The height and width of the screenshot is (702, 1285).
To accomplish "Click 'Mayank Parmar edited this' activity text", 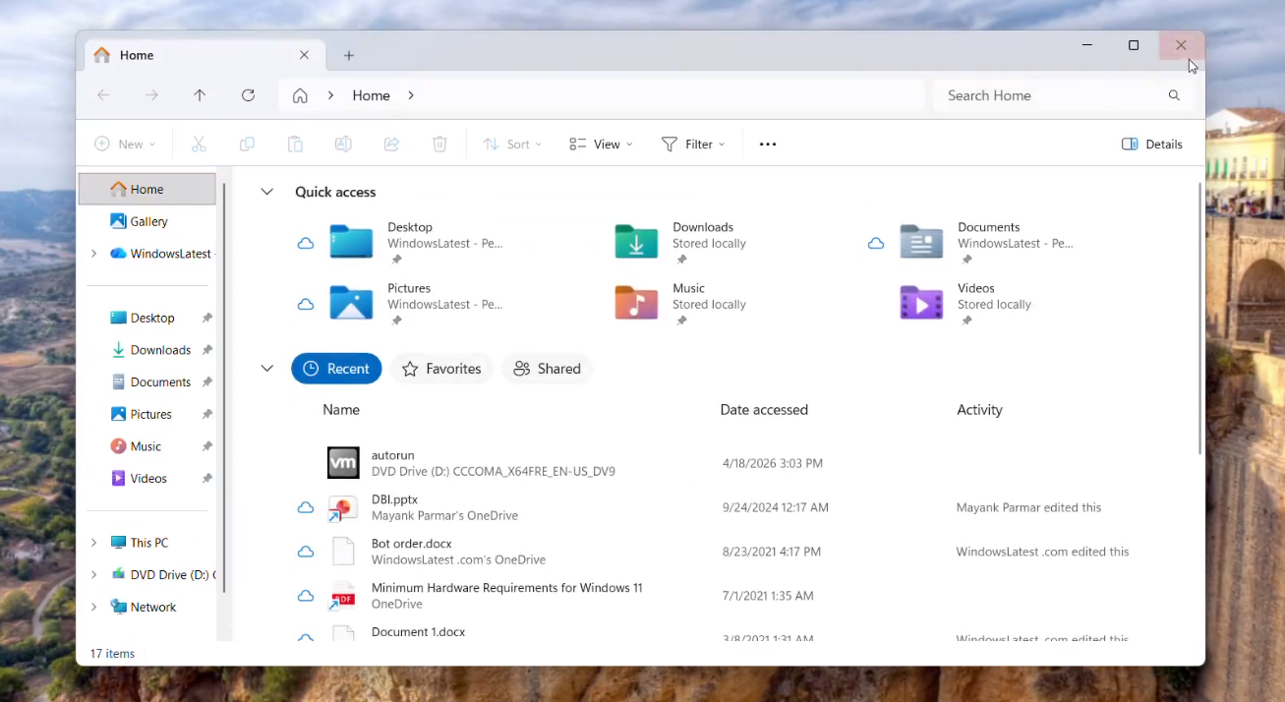I will pos(1028,508).
